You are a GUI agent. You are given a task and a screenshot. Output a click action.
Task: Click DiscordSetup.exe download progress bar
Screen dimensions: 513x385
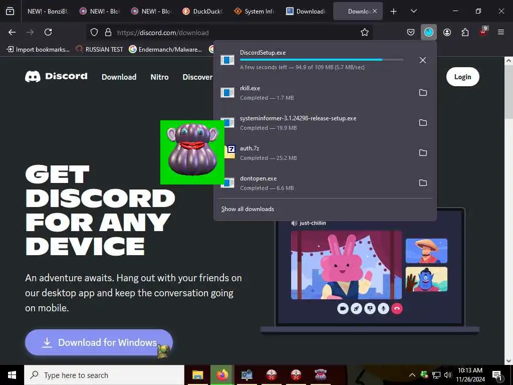322,60
